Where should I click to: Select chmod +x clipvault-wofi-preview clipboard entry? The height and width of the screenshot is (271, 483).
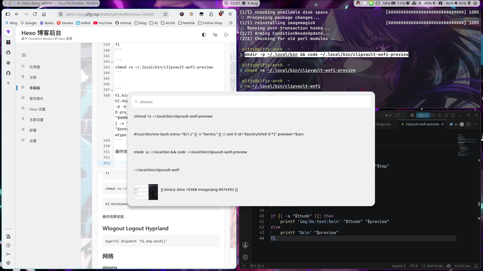251,116
